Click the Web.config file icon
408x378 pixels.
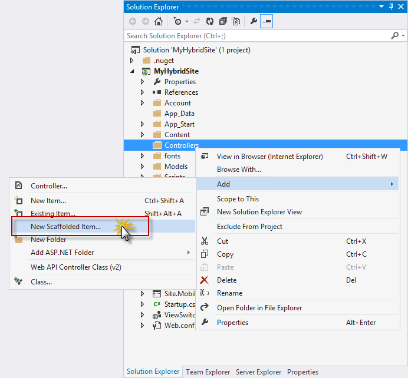click(157, 326)
